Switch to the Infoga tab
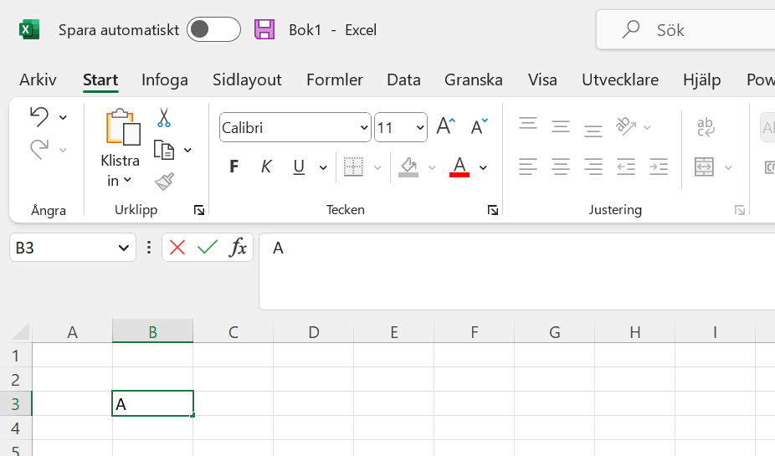 165,79
